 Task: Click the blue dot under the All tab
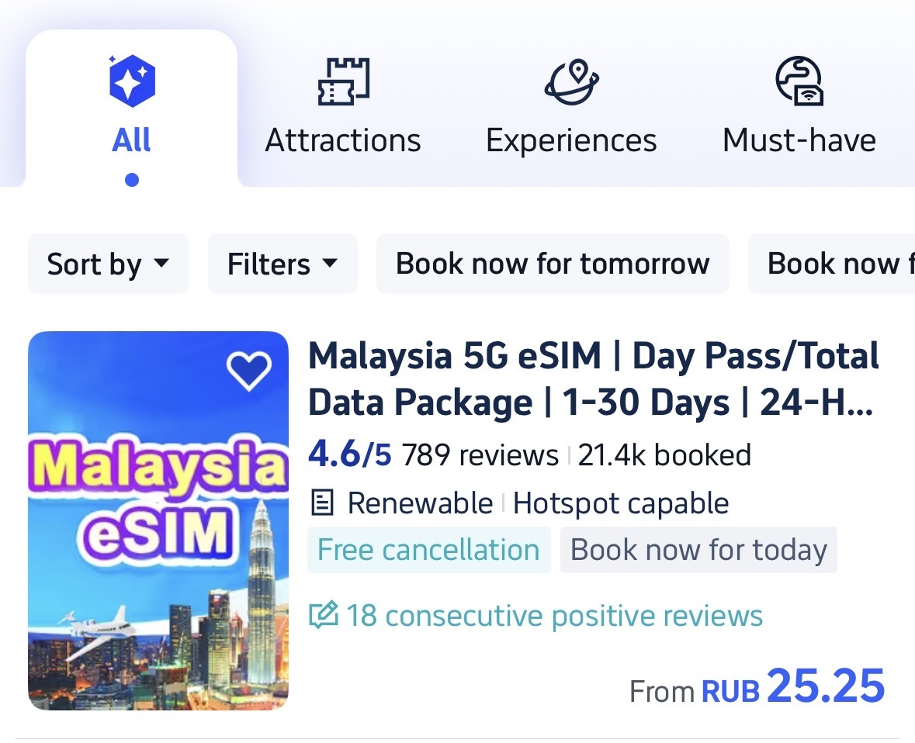click(132, 179)
